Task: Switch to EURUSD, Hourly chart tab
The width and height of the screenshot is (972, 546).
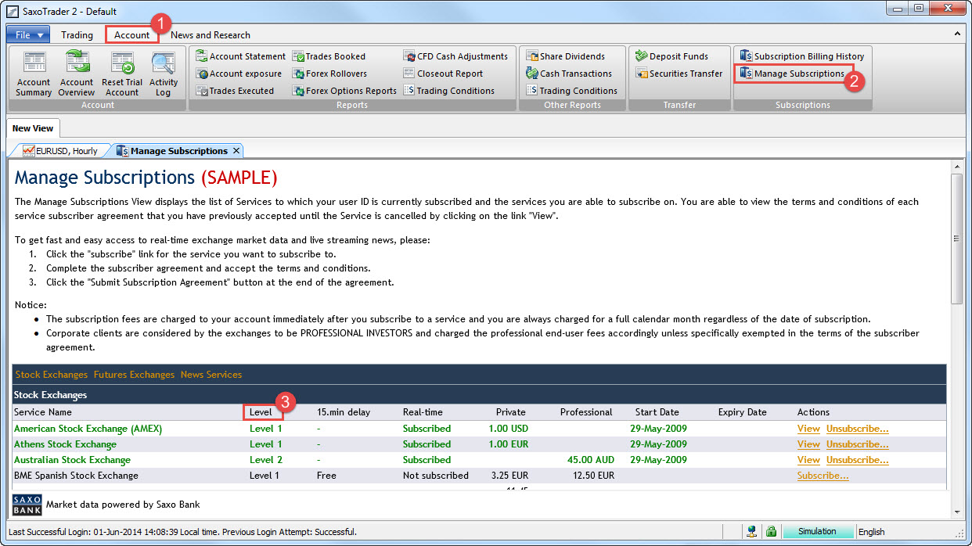Action: point(60,150)
